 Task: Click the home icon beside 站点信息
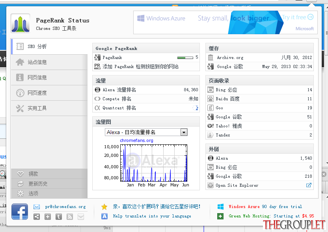20,62
